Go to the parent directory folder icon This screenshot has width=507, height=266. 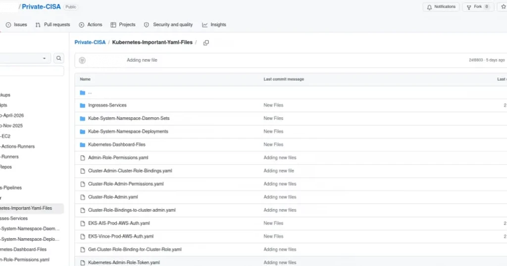point(83,92)
